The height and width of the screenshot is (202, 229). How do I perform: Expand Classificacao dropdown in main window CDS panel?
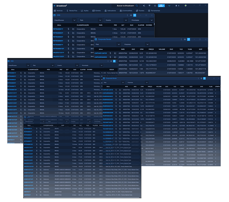tap(74, 20)
